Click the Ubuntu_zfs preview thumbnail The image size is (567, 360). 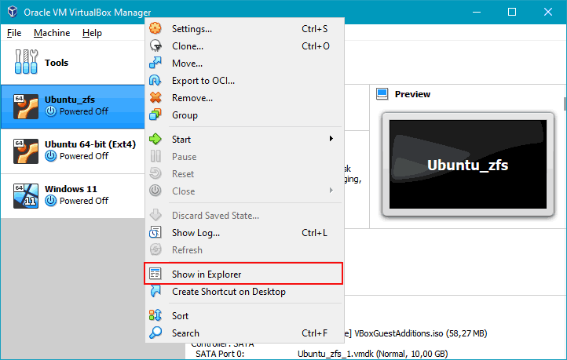[467, 165]
